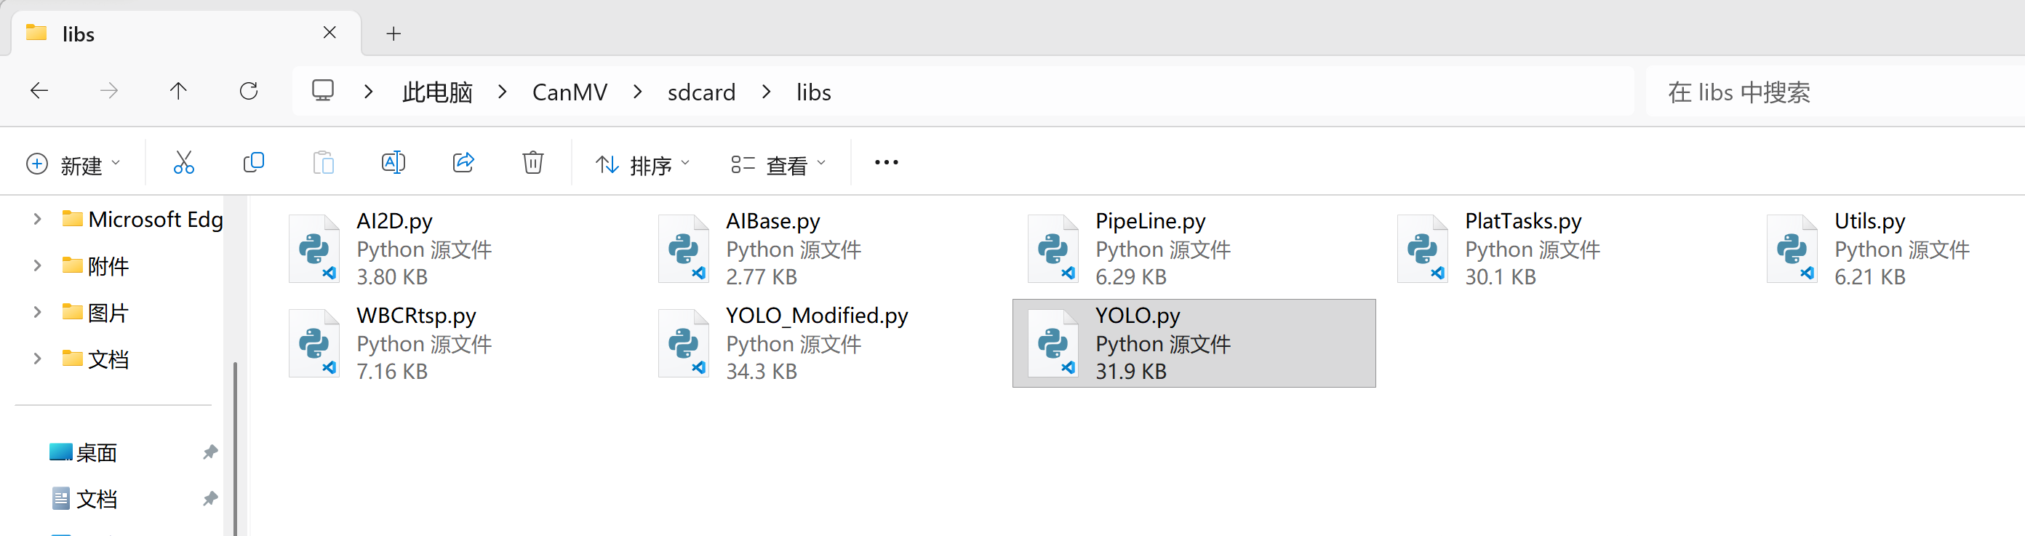Viewport: 2025px width, 536px height.
Task: Click the Paste clipboard icon
Action: pos(323,163)
